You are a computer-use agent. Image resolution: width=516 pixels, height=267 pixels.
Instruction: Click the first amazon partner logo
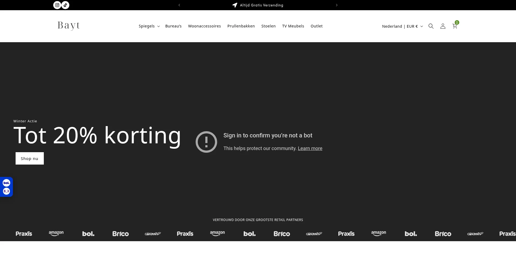point(56,233)
